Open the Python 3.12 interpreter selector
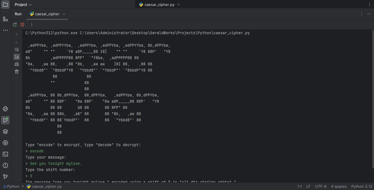 click(x=362, y=186)
